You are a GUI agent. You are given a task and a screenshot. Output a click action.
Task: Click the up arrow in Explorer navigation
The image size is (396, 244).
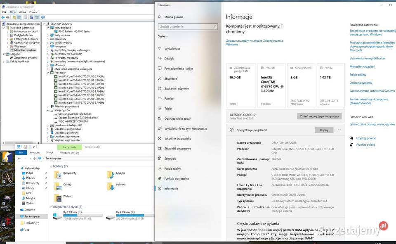click(x=35, y=158)
